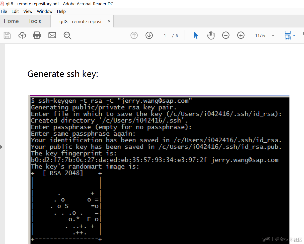Switch to the Tools tab
The width and height of the screenshot is (304, 244).
[35, 21]
